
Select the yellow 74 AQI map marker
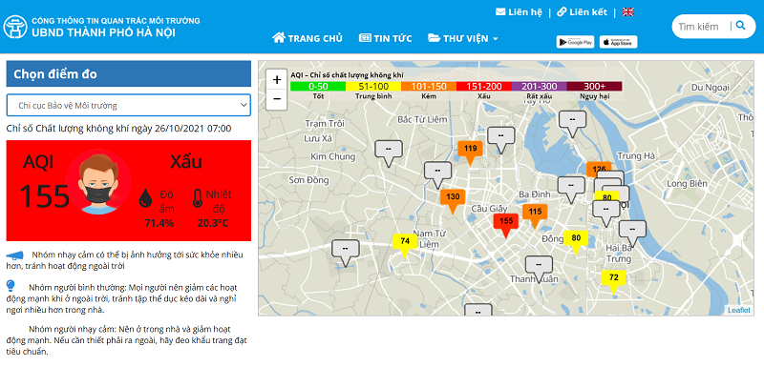pos(405,243)
